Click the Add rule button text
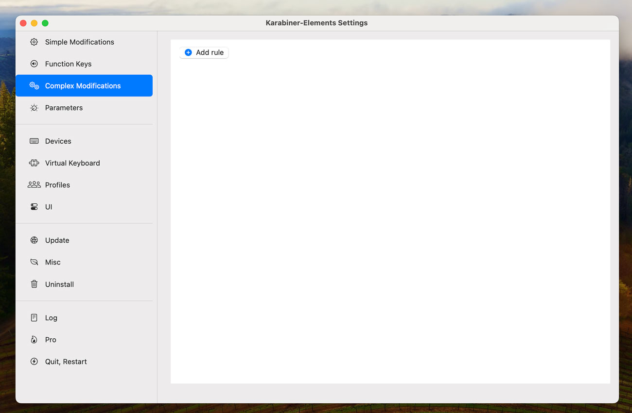The height and width of the screenshot is (413, 632). (210, 52)
